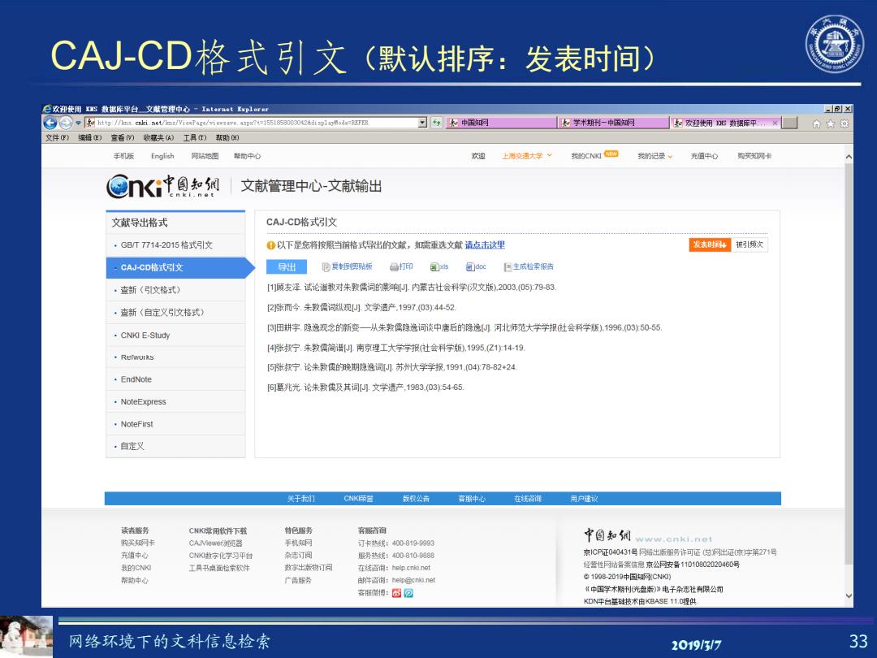Screen dimensions: 877x658
Task: Click the CNKI 中国知网 logo
Action: pos(162,186)
